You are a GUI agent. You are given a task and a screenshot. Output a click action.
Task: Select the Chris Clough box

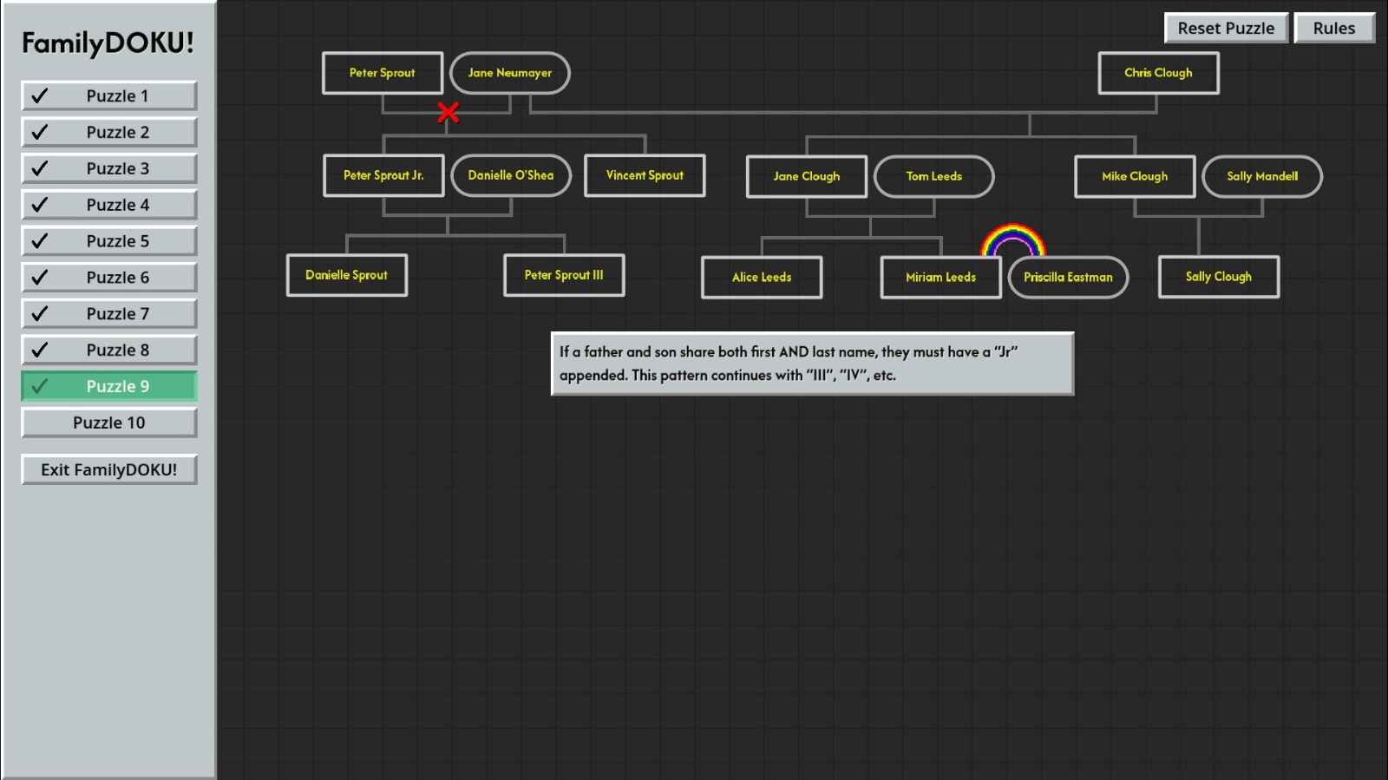pos(1158,74)
